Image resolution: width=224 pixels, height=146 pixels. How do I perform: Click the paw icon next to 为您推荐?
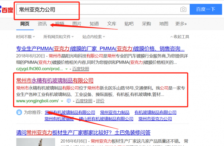point(19,112)
